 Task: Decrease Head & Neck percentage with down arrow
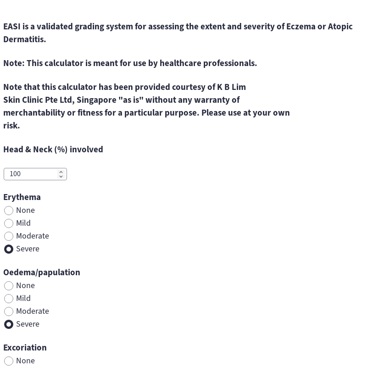(61, 177)
